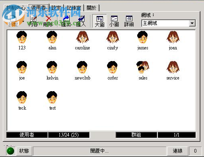The height and width of the screenshot is (157, 204).
Task: Select the user icon james
Action: tap(142, 37)
